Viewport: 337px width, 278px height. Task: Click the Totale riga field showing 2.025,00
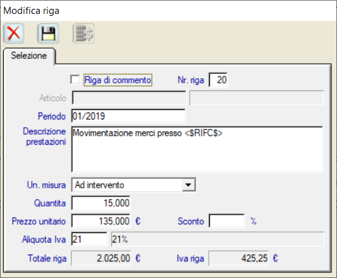pos(101,258)
